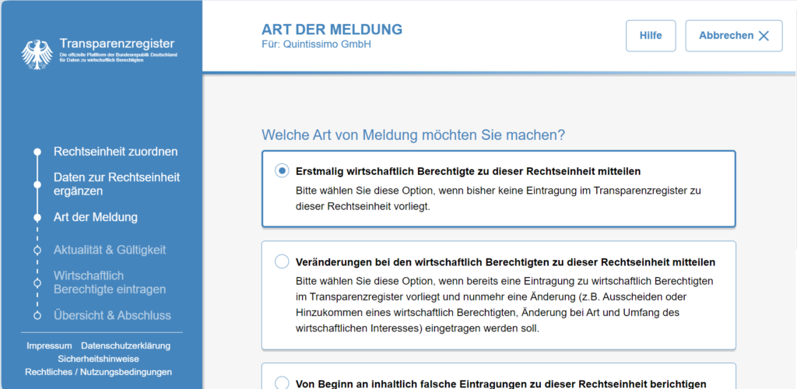The image size is (797, 389).
Task: Select the inhaltlich falsche Eintragungen berichtigen radio
Action: [x=282, y=383]
